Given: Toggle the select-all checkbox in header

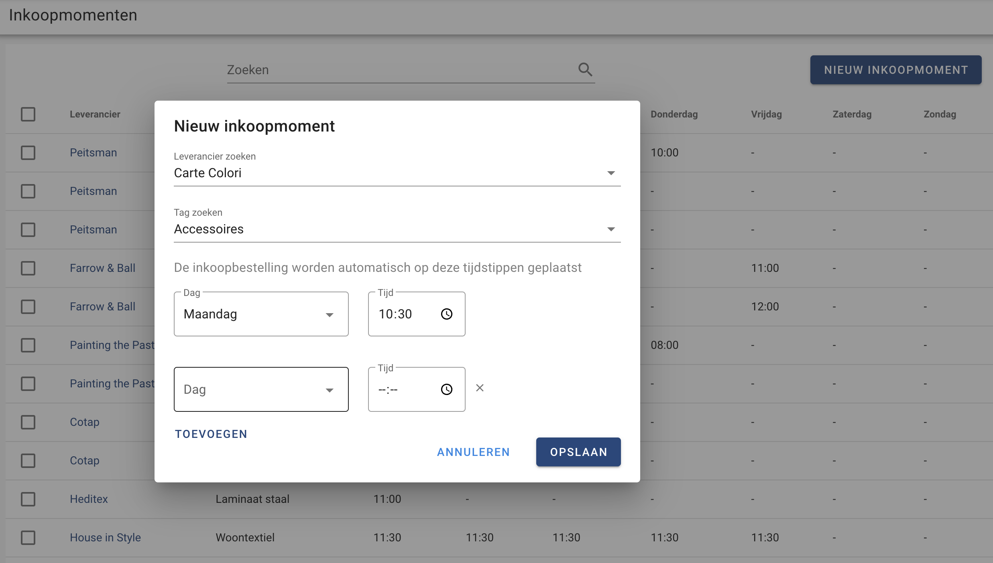Looking at the screenshot, I should [x=28, y=114].
